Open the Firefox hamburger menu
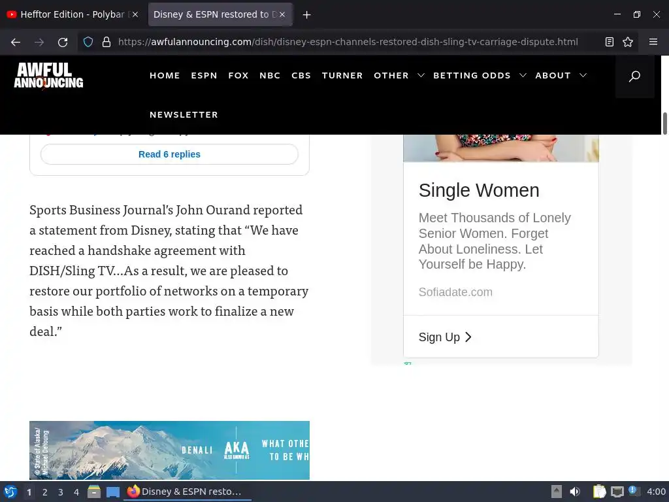This screenshot has width=669, height=502. tap(653, 42)
